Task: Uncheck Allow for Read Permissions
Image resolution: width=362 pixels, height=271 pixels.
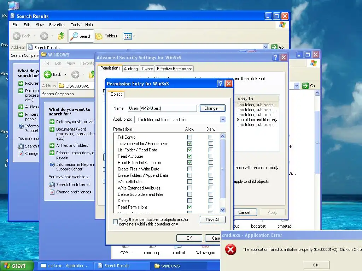Action: pyautogui.click(x=189, y=207)
